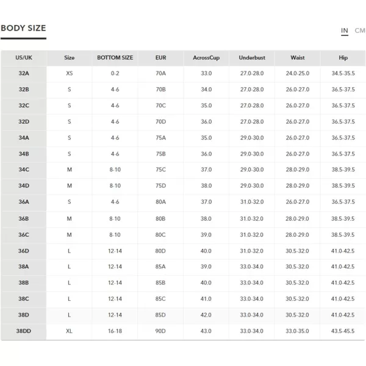Click the 90D EUR size cell
The width and height of the screenshot is (366, 366).
coord(160,331)
